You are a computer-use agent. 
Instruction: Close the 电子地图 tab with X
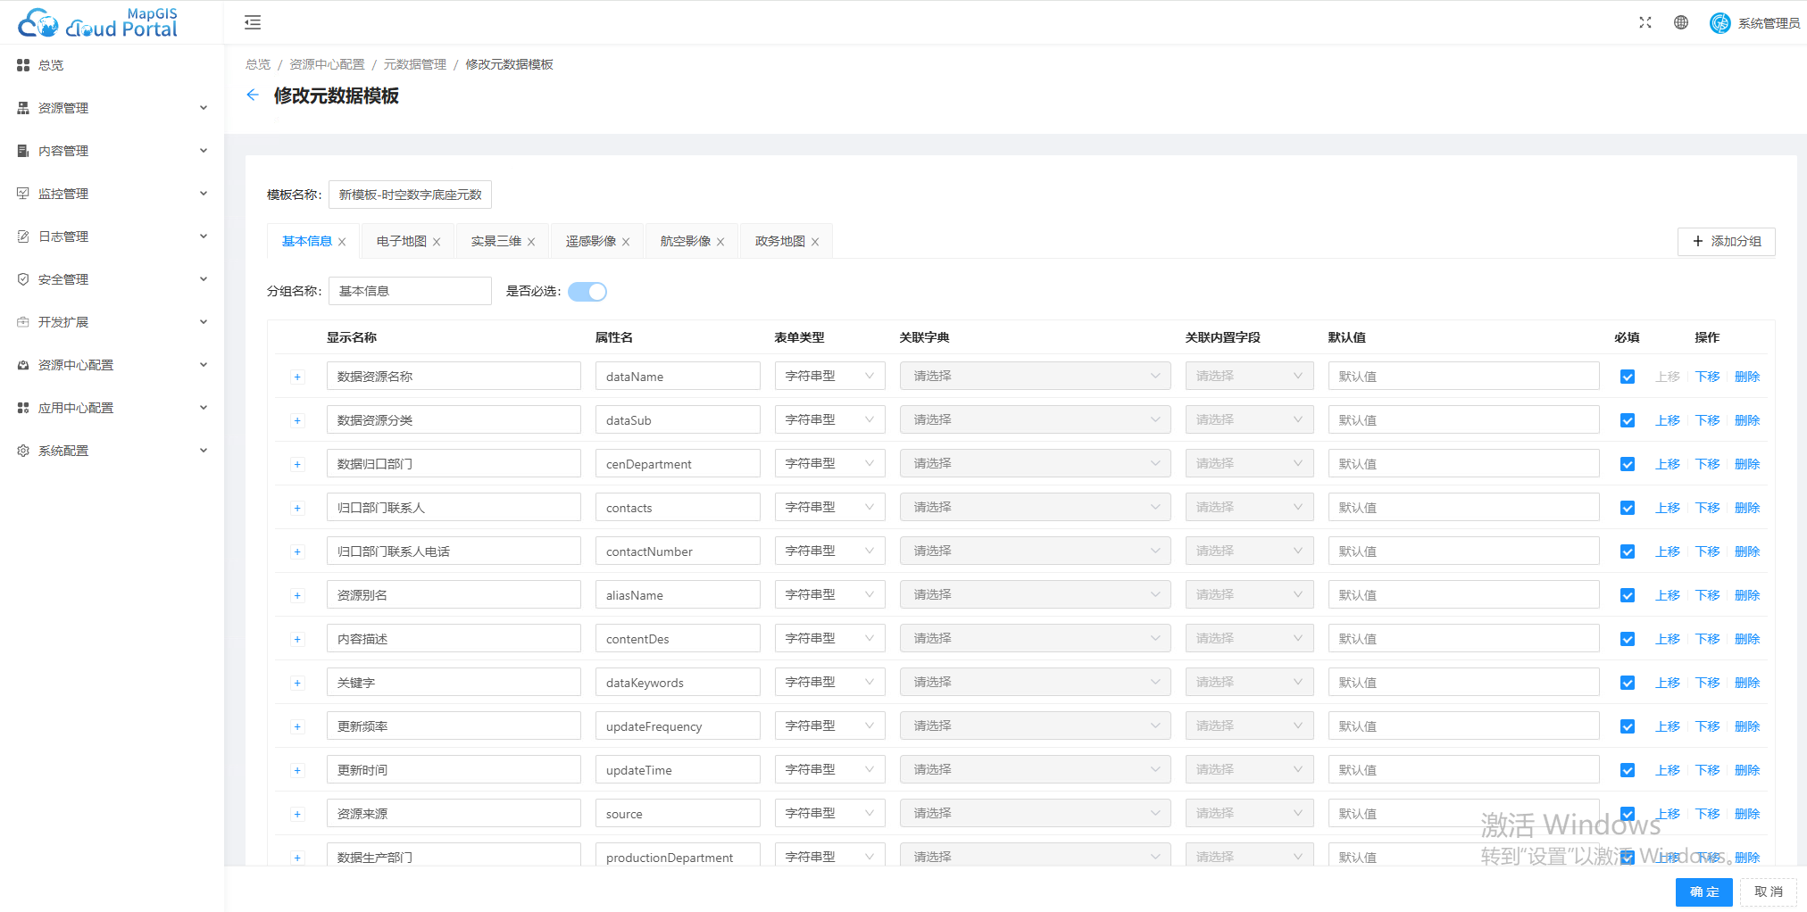click(437, 242)
